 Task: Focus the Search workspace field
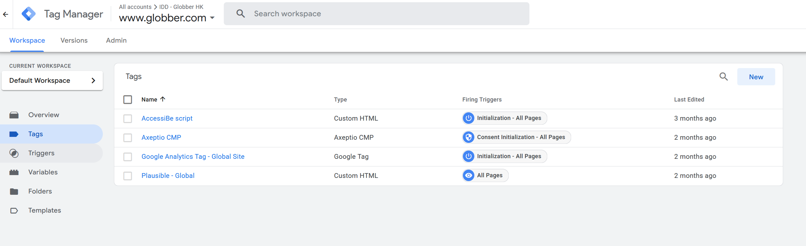[377, 14]
